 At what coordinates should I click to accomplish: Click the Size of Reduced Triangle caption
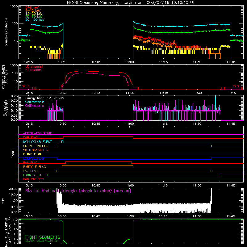pyautogui.click(x=78, y=191)
